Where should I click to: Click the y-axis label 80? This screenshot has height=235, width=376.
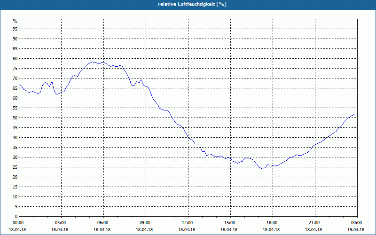click(x=15, y=58)
